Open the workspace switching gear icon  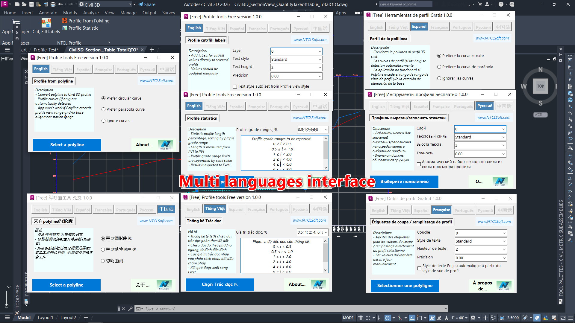(x=473, y=318)
